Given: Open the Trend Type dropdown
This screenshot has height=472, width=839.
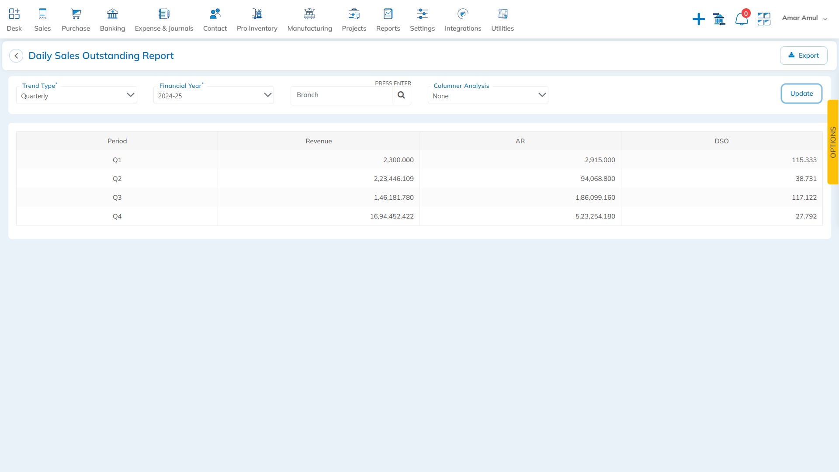Looking at the screenshot, I should 76,95.
